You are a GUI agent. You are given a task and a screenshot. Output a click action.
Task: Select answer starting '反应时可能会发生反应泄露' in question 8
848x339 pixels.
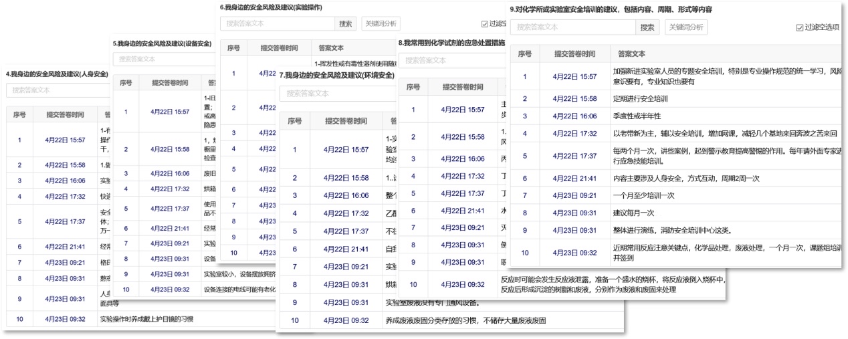[612, 284]
